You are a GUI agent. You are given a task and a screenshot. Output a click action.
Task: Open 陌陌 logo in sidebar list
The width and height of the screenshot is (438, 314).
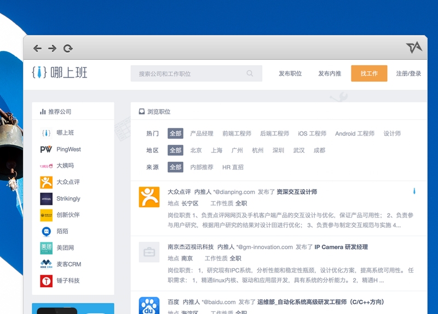point(46,231)
